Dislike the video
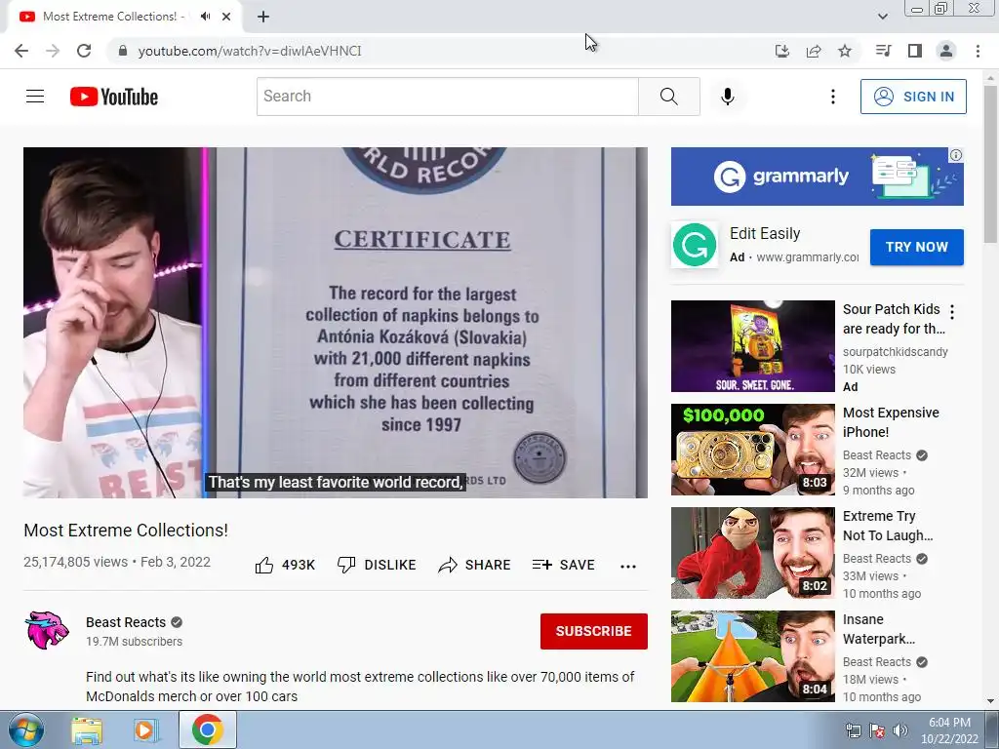Image resolution: width=999 pixels, height=749 pixels. 377,565
